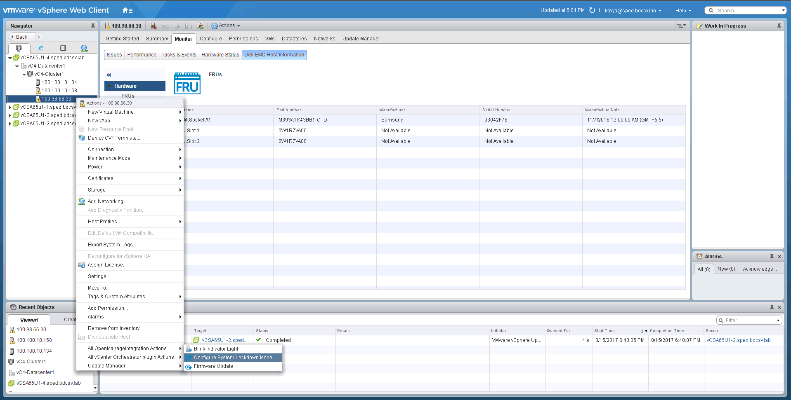Viewport: 791px width, 400px height.
Task: Collapse the Dell EMC side menu with double arrow
Action: tap(109, 75)
